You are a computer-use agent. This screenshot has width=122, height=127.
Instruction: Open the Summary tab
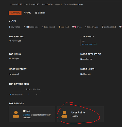15,13
